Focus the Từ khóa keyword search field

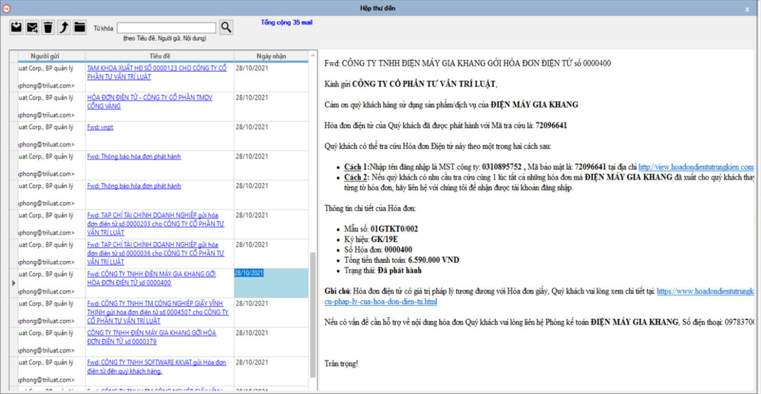pyautogui.click(x=166, y=28)
